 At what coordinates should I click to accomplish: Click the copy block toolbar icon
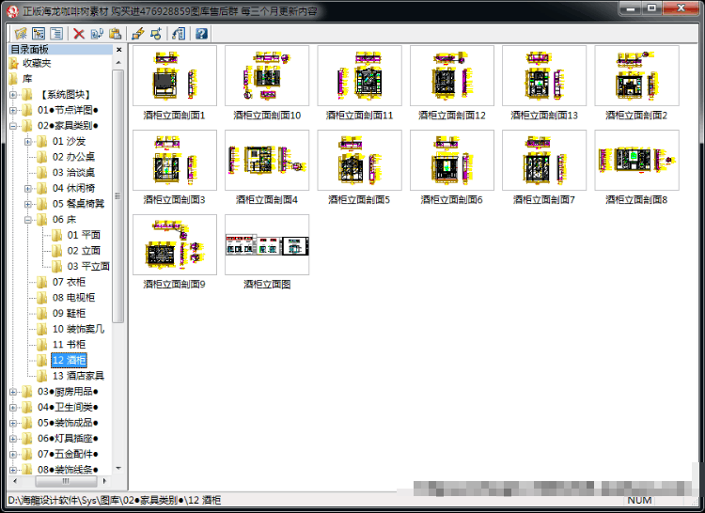point(97,34)
